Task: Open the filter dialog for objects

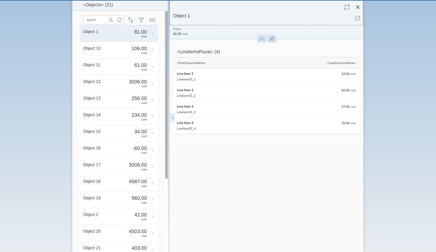Action: pos(141,20)
